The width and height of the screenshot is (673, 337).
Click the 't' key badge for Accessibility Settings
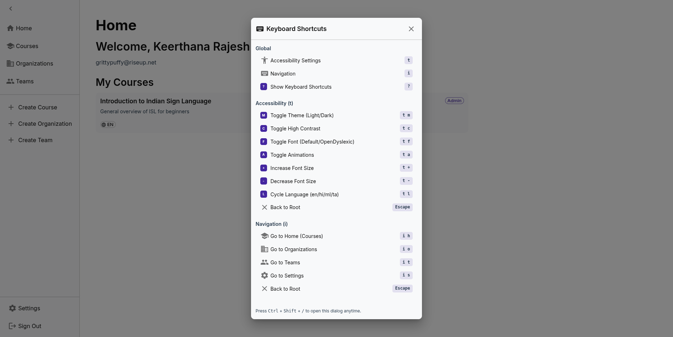[408, 60]
